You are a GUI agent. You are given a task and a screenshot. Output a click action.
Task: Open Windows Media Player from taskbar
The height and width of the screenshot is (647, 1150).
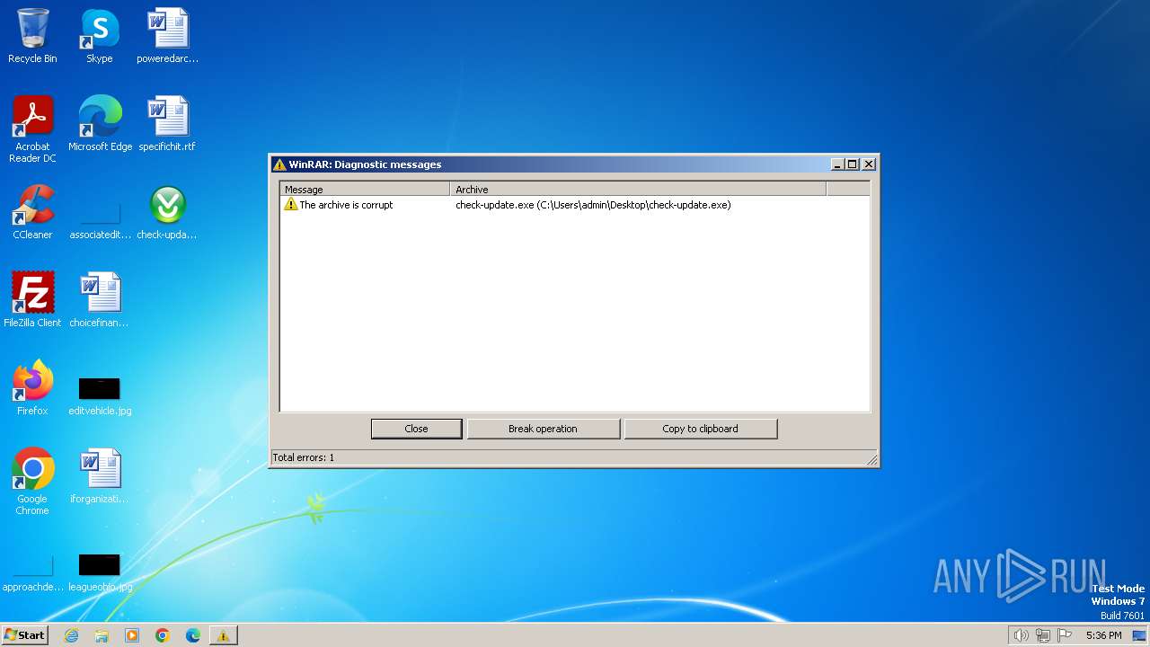coord(132,635)
